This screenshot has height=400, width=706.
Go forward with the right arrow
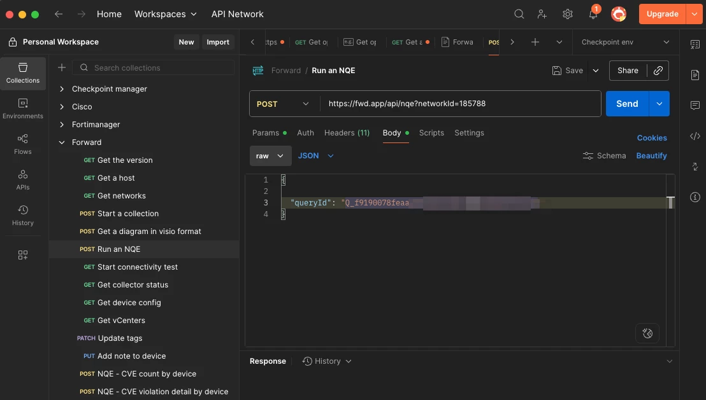(81, 14)
